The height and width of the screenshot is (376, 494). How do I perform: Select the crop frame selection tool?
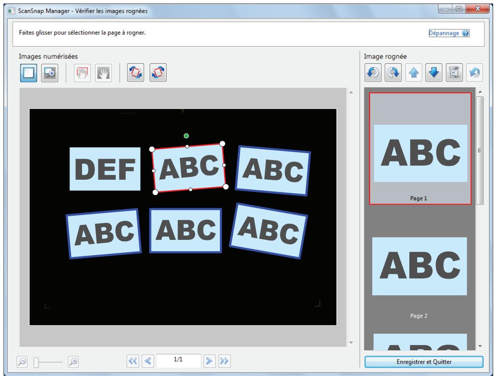28,73
